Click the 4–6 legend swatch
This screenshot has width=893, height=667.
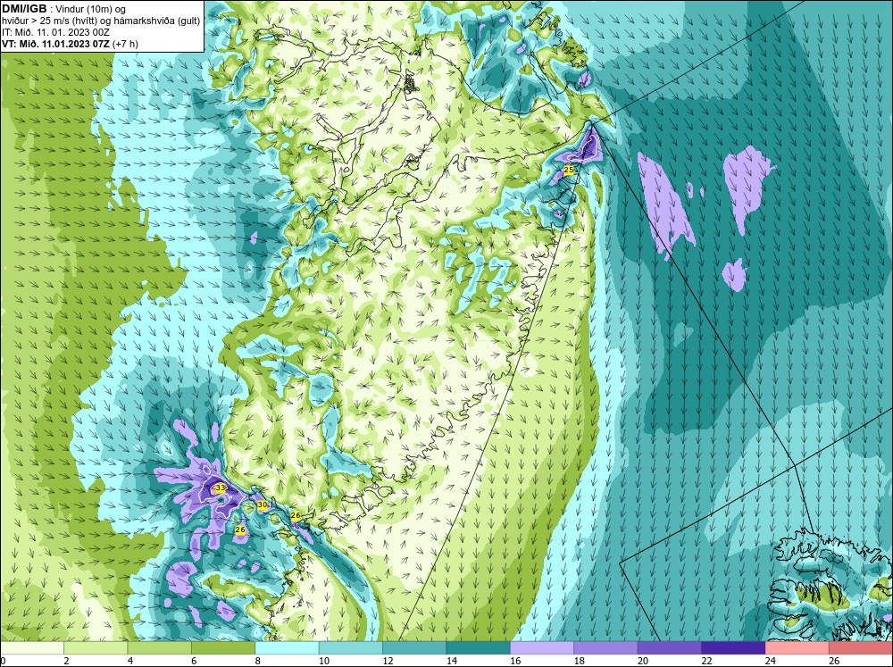[x=160, y=648]
